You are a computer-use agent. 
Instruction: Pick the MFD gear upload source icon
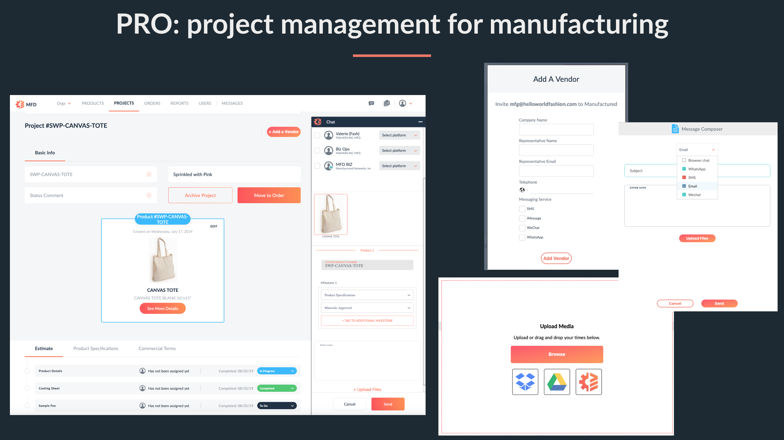coord(588,382)
